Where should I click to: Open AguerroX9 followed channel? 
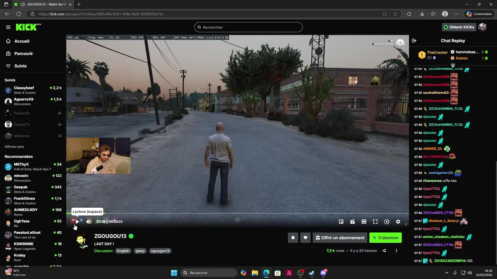[x=33, y=102]
